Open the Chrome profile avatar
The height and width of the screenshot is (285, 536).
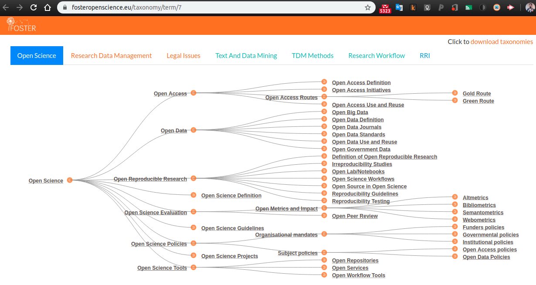click(x=529, y=7)
